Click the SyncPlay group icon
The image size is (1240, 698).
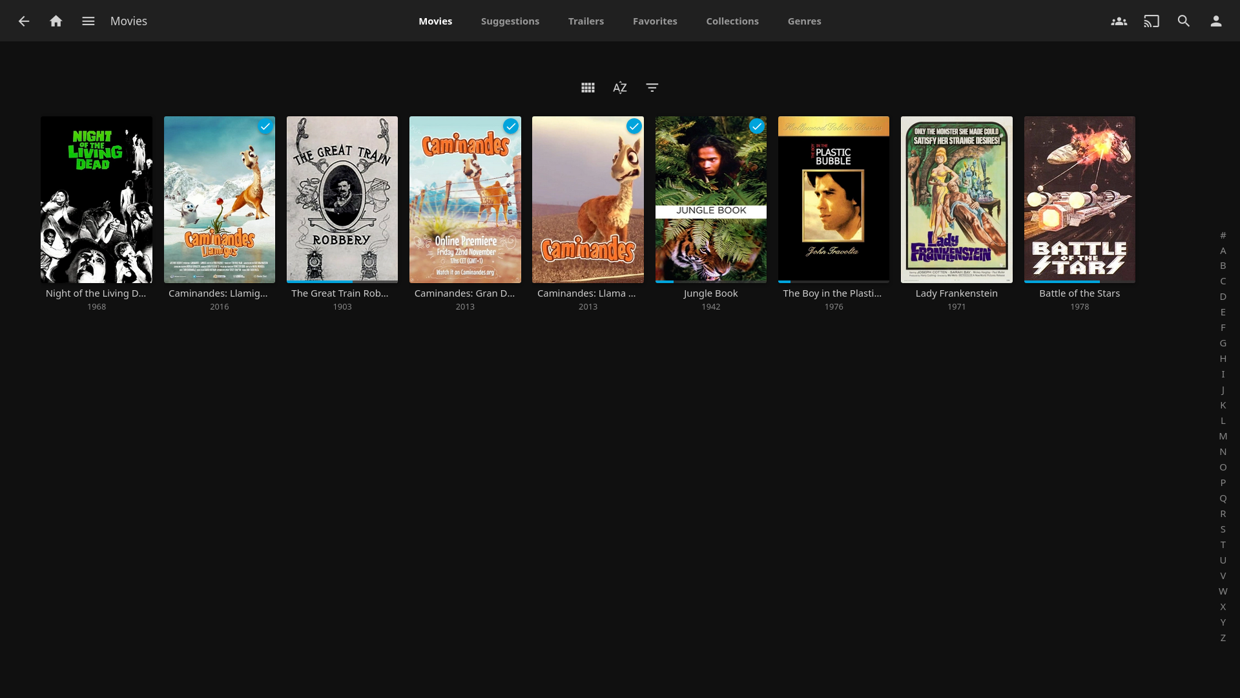(1119, 21)
